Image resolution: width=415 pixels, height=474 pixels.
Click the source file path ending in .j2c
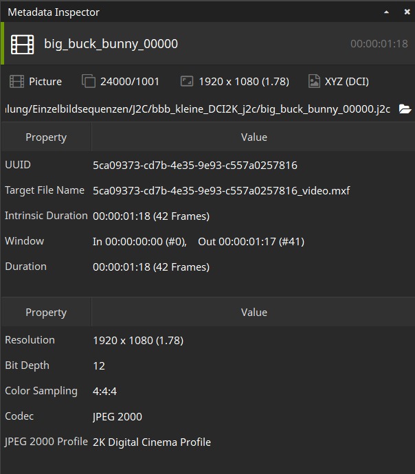(x=198, y=109)
